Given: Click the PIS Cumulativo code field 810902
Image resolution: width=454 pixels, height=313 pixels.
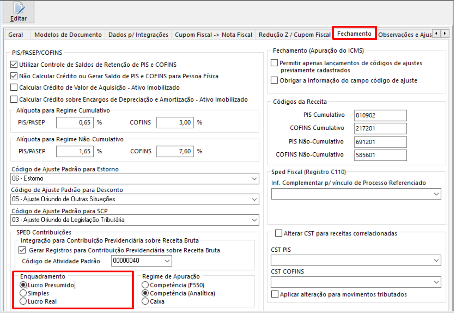Looking at the screenshot, I should [380, 115].
